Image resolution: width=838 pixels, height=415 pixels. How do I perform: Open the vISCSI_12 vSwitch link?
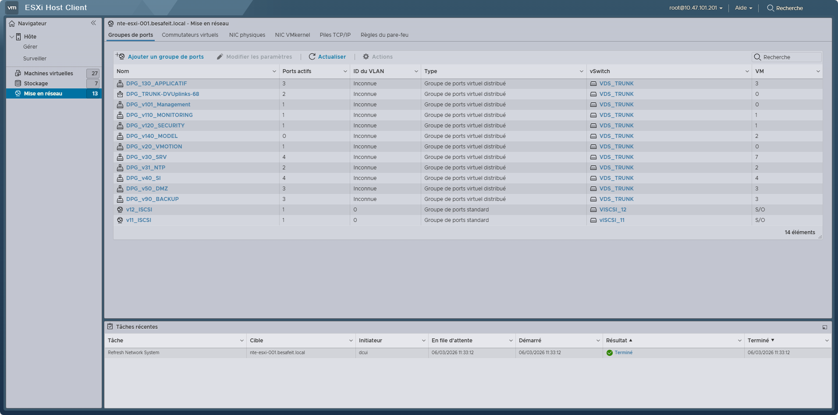(x=613, y=210)
